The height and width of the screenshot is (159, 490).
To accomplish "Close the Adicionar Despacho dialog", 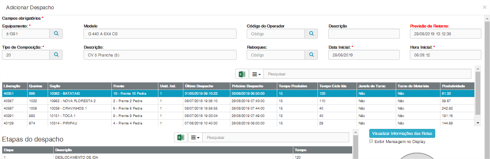I will click(484, 7).
